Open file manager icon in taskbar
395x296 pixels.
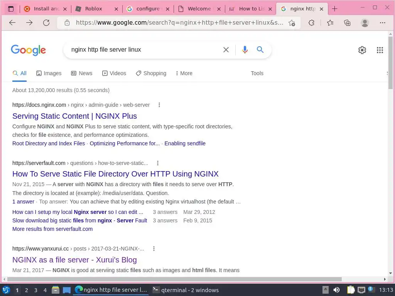pyautogui.click(x=56, y=290)
